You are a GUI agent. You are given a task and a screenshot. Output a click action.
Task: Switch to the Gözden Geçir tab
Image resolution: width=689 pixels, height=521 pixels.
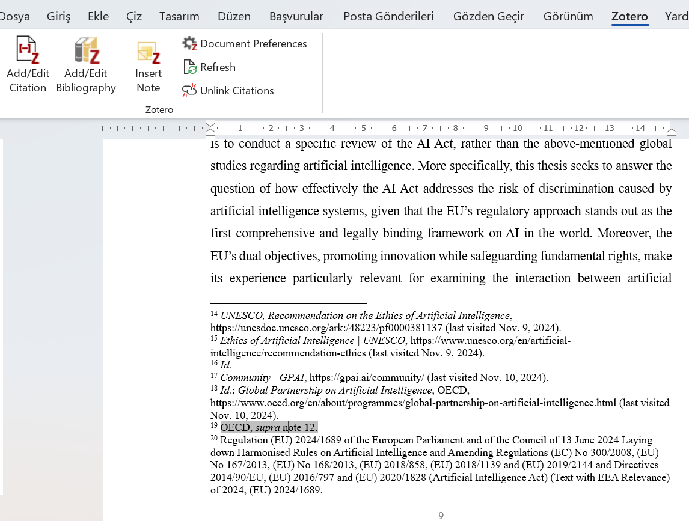[x=489, y=17]
